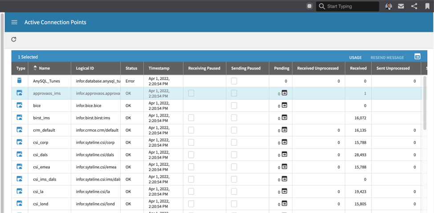Click the Received Unprocessed column header

(319, 68)
